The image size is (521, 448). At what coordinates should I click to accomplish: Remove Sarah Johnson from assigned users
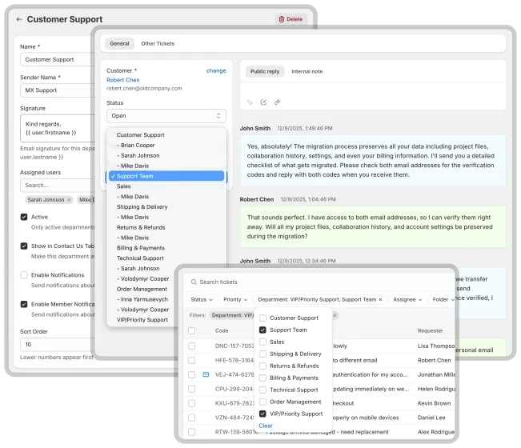[x=69, y=199]
